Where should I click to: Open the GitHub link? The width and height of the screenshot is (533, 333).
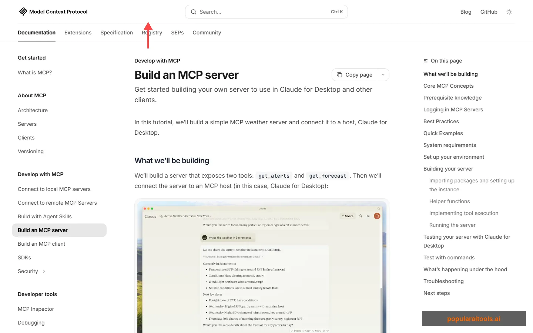click(x=489, y=11)
